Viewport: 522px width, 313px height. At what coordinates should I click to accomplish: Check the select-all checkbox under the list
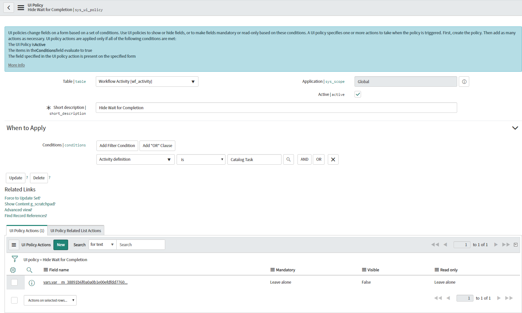point(14,300)
